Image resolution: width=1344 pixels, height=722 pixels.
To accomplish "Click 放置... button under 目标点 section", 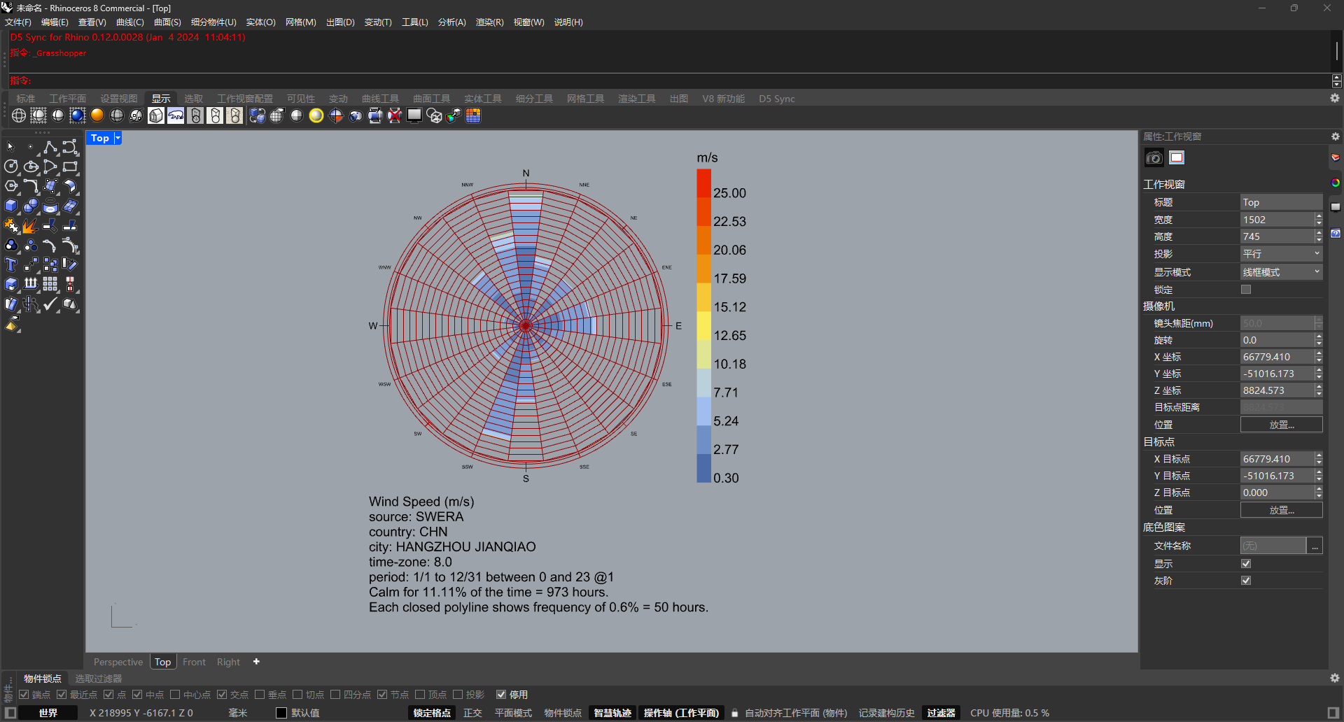I will [1281, 510].
